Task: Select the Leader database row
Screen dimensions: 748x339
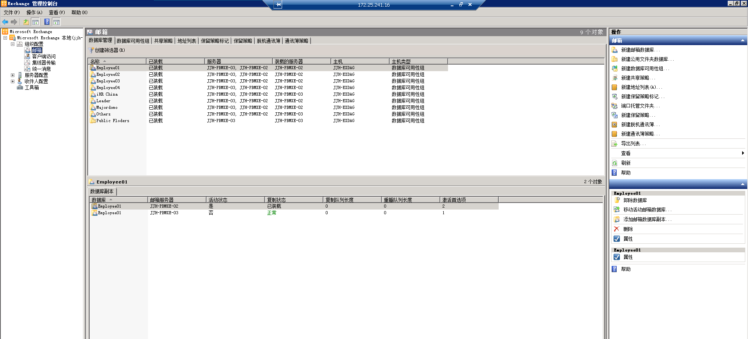Action: pos(268,101)
